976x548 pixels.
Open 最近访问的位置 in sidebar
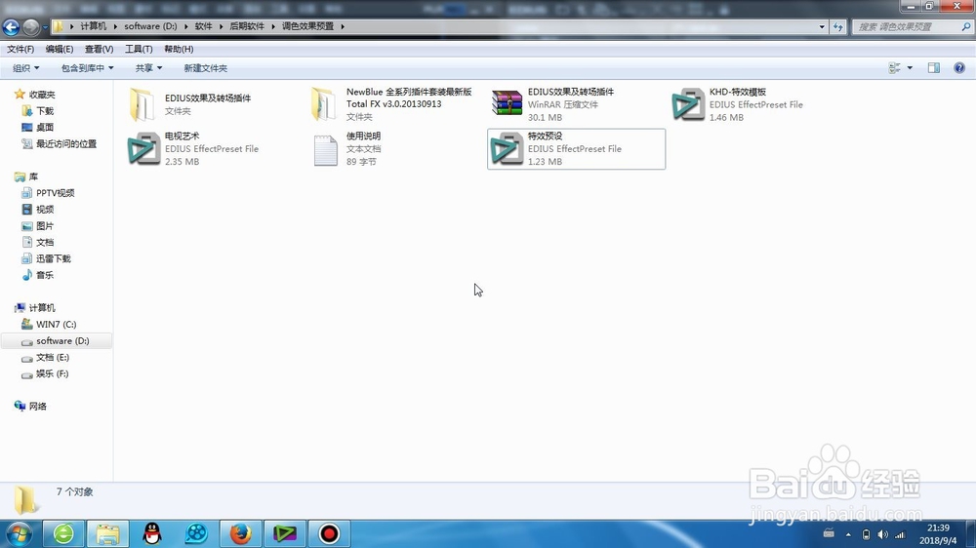click(x=66, y=143)
